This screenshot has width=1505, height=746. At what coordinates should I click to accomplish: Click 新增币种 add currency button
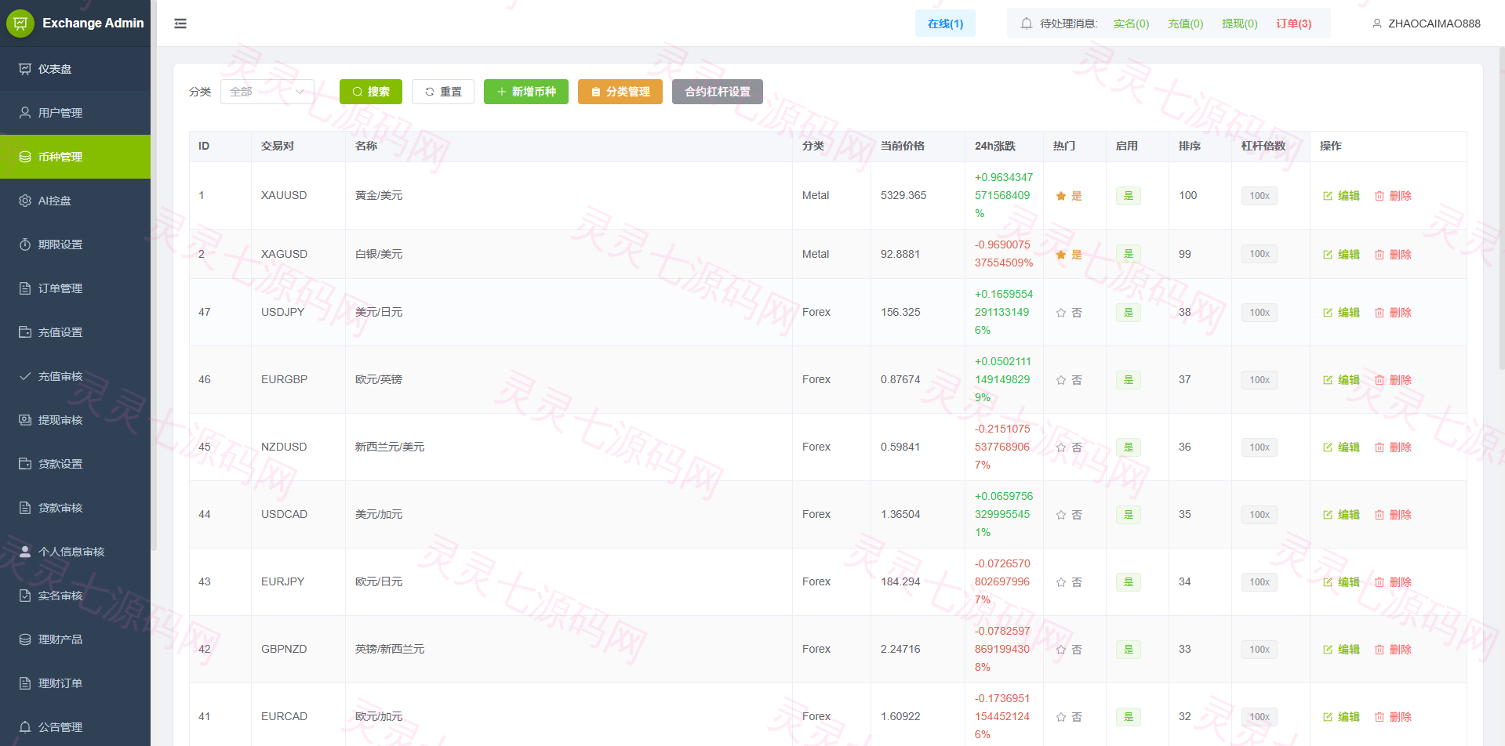click(x=526, y=92)
